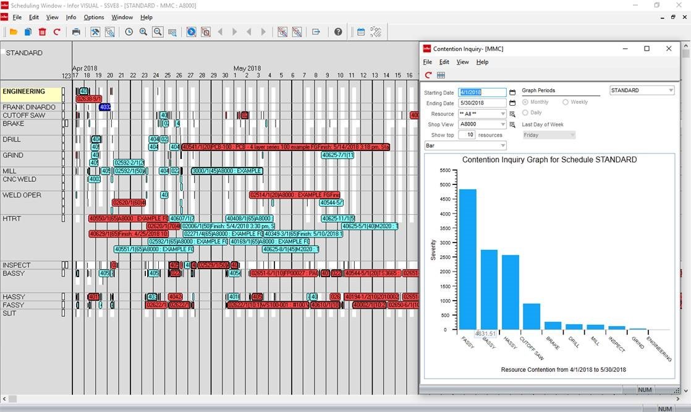Viewport: 691px width, 412px height.
Task: Click the clock icon in the toolbar
Action: tap(129, 32)
